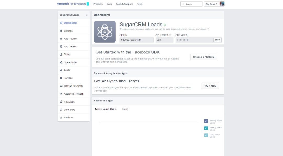Open the News menu item
Viewport: 283px width, 156px height.
139,4
